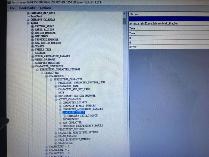Select the CHARACTER_LOYALTY node
Viewport: 209px width, 157px height.
pos(75,103)
